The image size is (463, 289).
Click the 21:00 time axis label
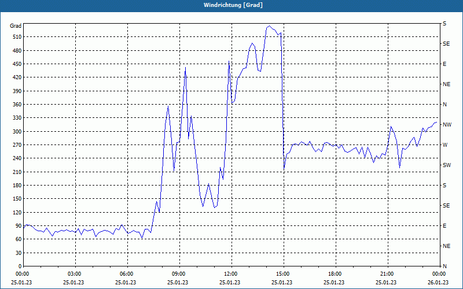click(x=386, y=273)
